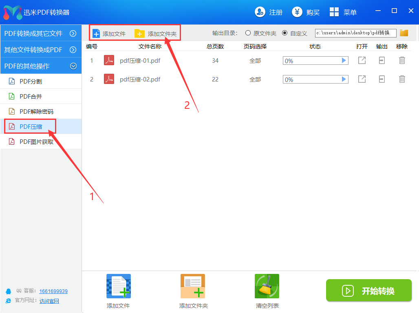The width and height of the screenshot is (419, 313).
Task: Click the 0% progress bar of pdf压缩-02.pdf
Action: click(x=315, y=79)
